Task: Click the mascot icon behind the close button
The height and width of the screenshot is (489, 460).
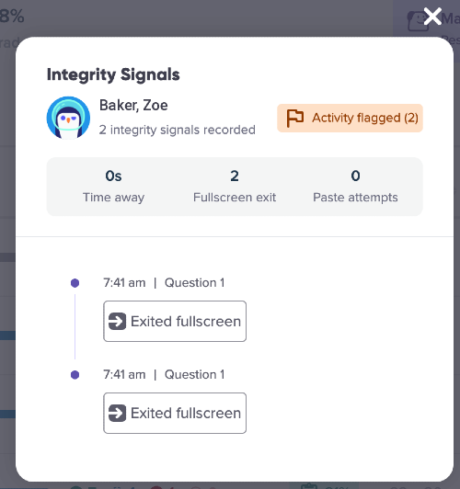Action: coord(417,21)
